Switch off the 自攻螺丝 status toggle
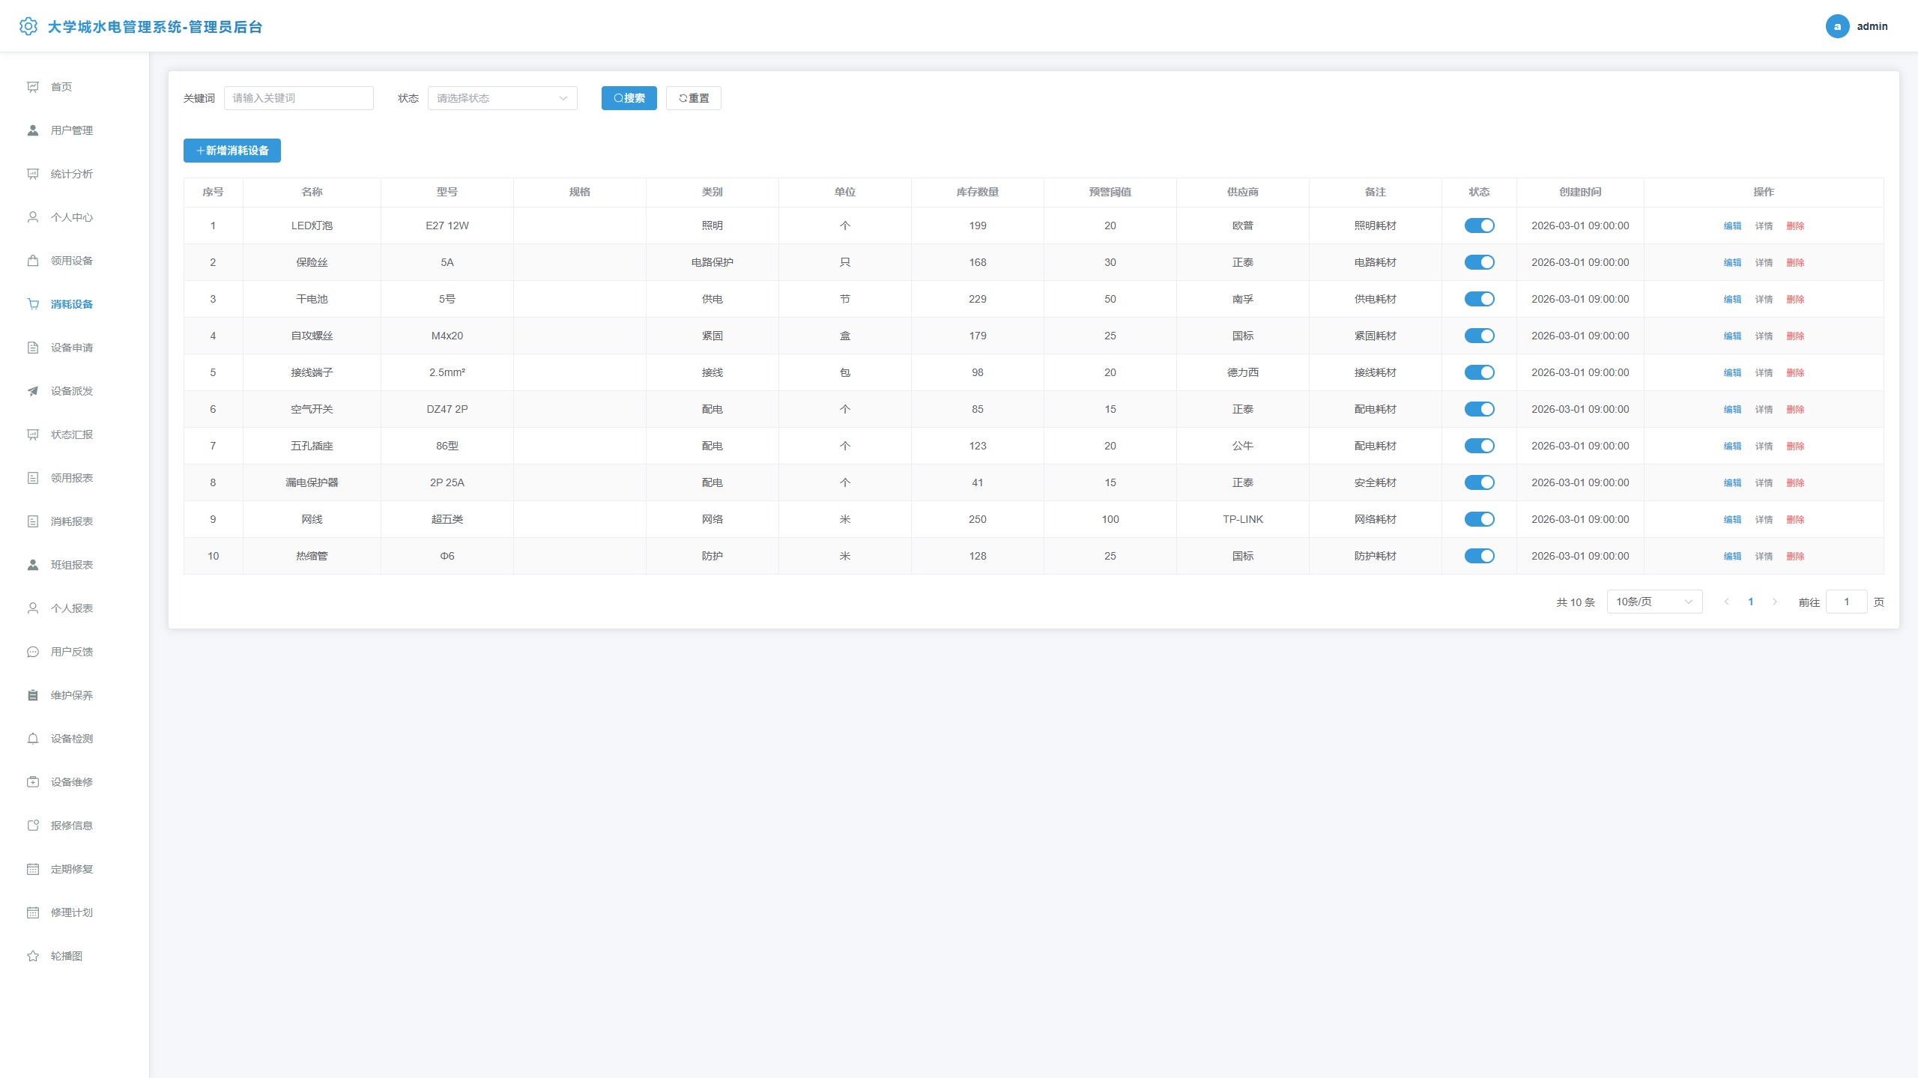1918x1078 pixels. pos(1479,336)
